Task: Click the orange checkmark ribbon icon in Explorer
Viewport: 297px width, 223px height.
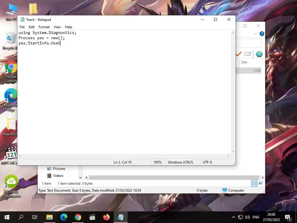Action: pyautogui.click(x=238, y=54)
